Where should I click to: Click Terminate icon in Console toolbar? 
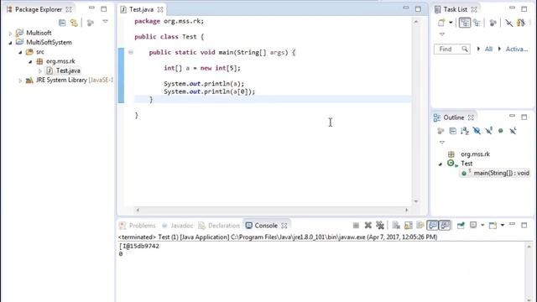pyautogui.click(x=356, y=226)
